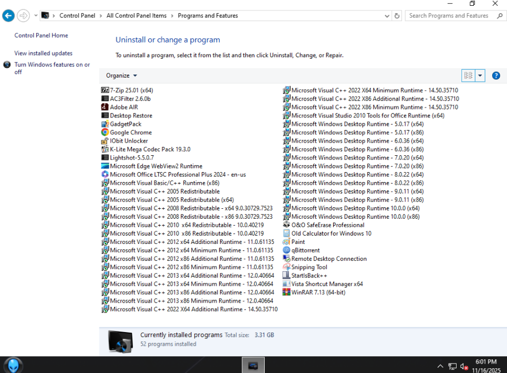Select the Microsoft Edge WebView2 Runtime icon
Viewport: 507px width, 373px height.
105,166
